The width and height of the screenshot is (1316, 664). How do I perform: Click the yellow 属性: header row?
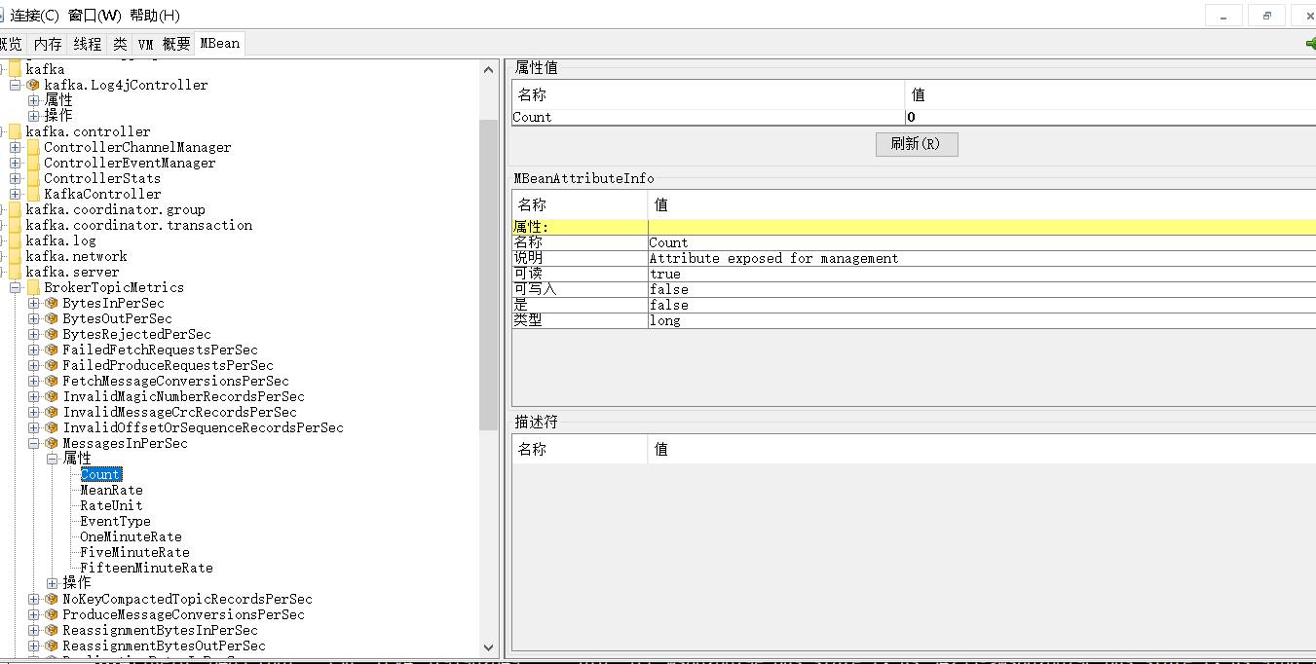914,227
